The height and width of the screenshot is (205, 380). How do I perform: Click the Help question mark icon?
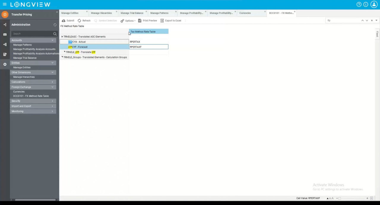359,4
